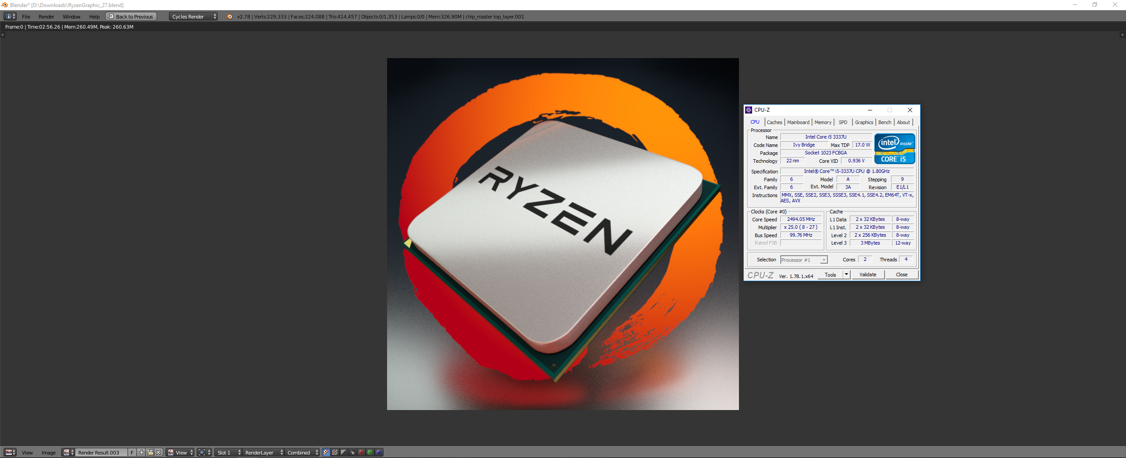The image size is (1126, 458).
Task: Open the Cycles Render engine dropdown
Action: (x=193, y=16)
